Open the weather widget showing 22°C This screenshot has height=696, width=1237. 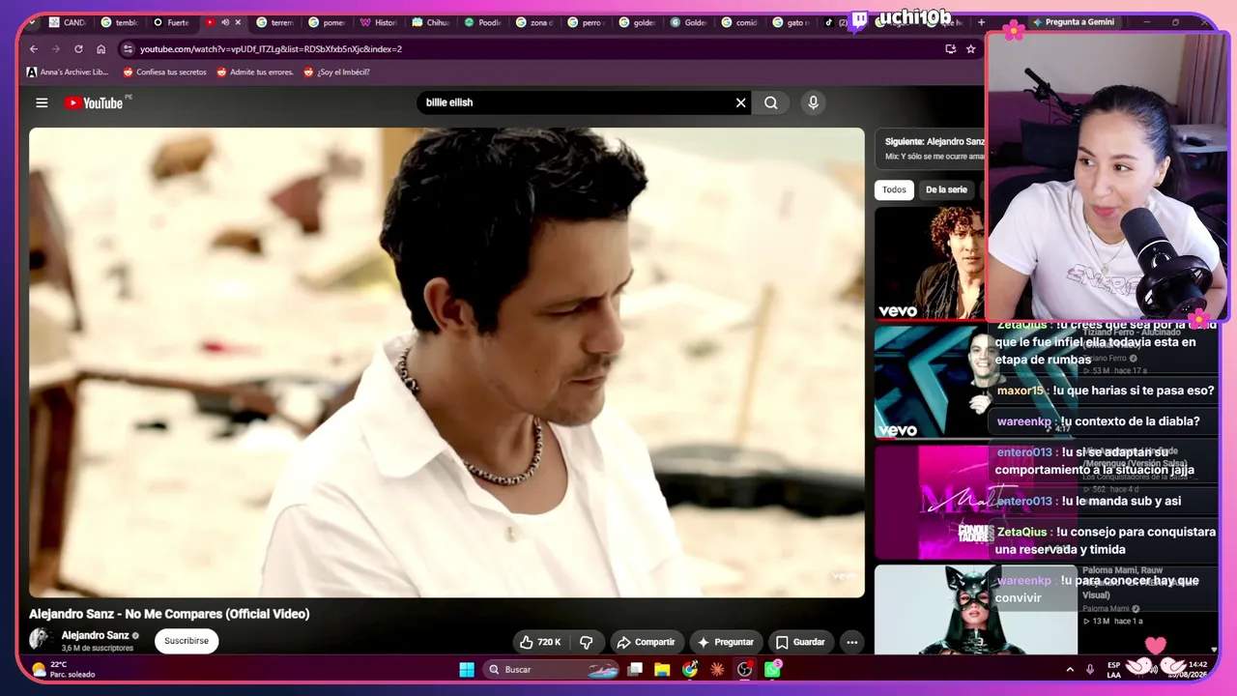tap(64, 669)
